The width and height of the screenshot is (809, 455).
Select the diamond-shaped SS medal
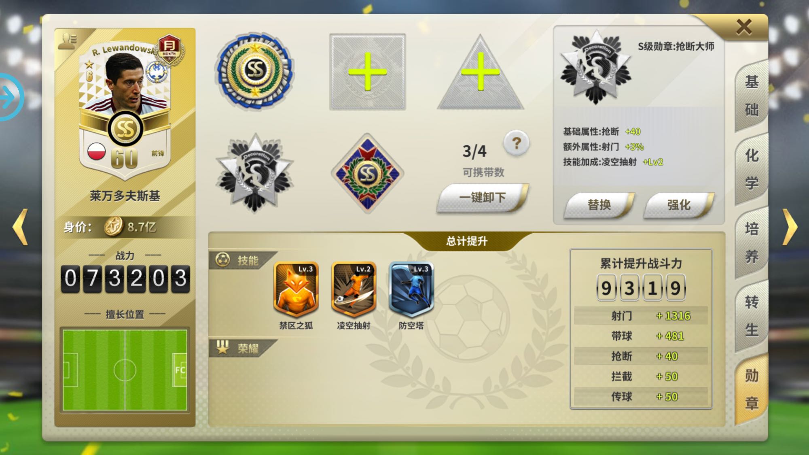(367, 173)
